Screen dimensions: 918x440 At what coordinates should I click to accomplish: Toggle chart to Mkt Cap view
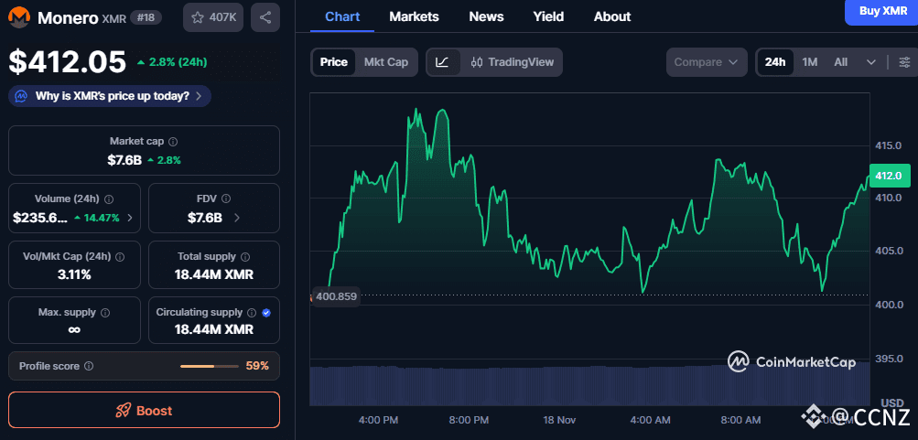pyautogui.click(x=385, y=62)
